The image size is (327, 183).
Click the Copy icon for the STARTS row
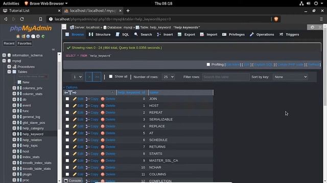87,154
